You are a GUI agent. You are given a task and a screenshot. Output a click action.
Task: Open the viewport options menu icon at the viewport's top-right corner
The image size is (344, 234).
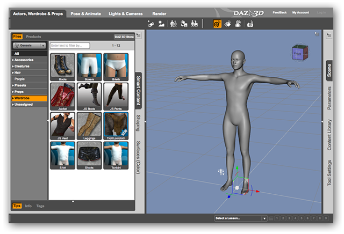point(317,34)
